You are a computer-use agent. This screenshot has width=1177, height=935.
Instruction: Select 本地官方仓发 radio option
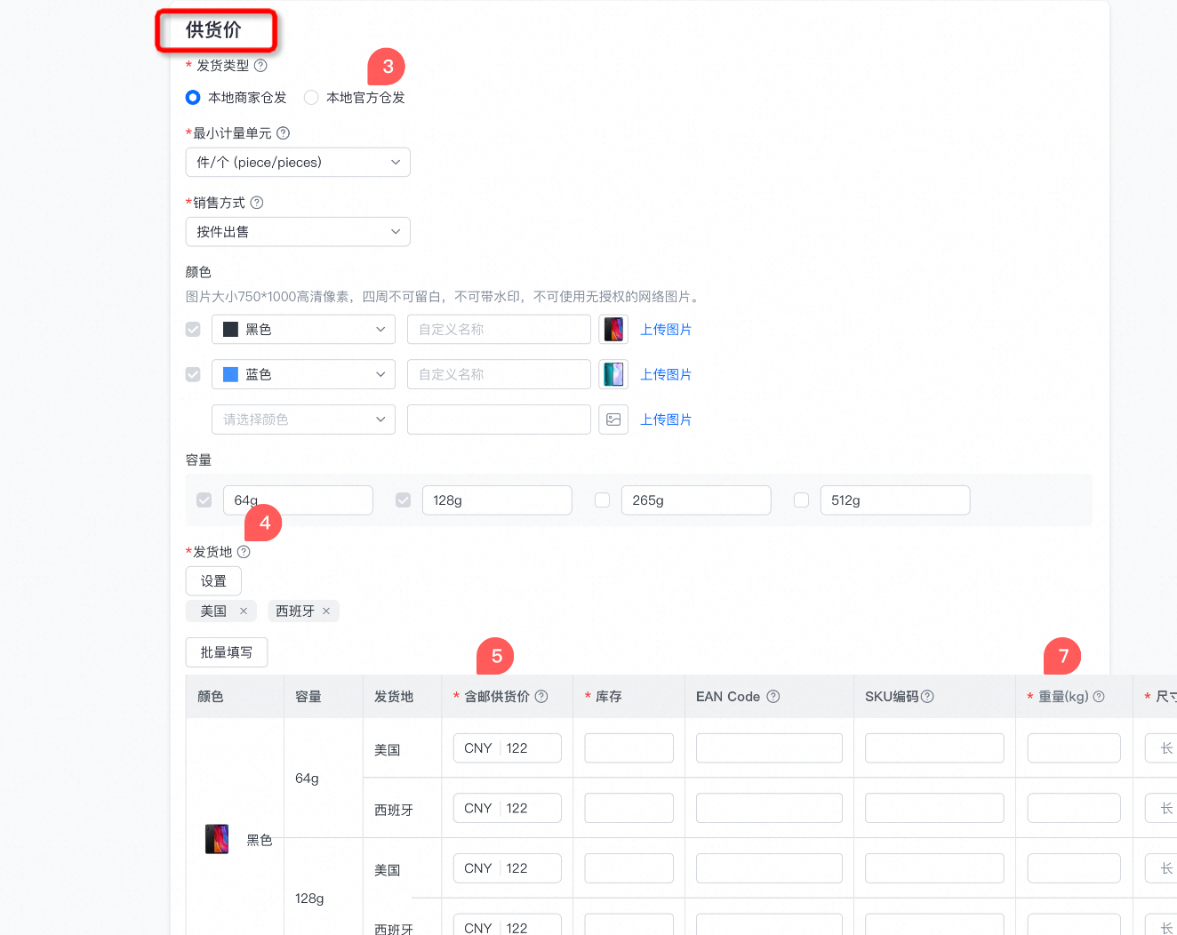(311, 98)
